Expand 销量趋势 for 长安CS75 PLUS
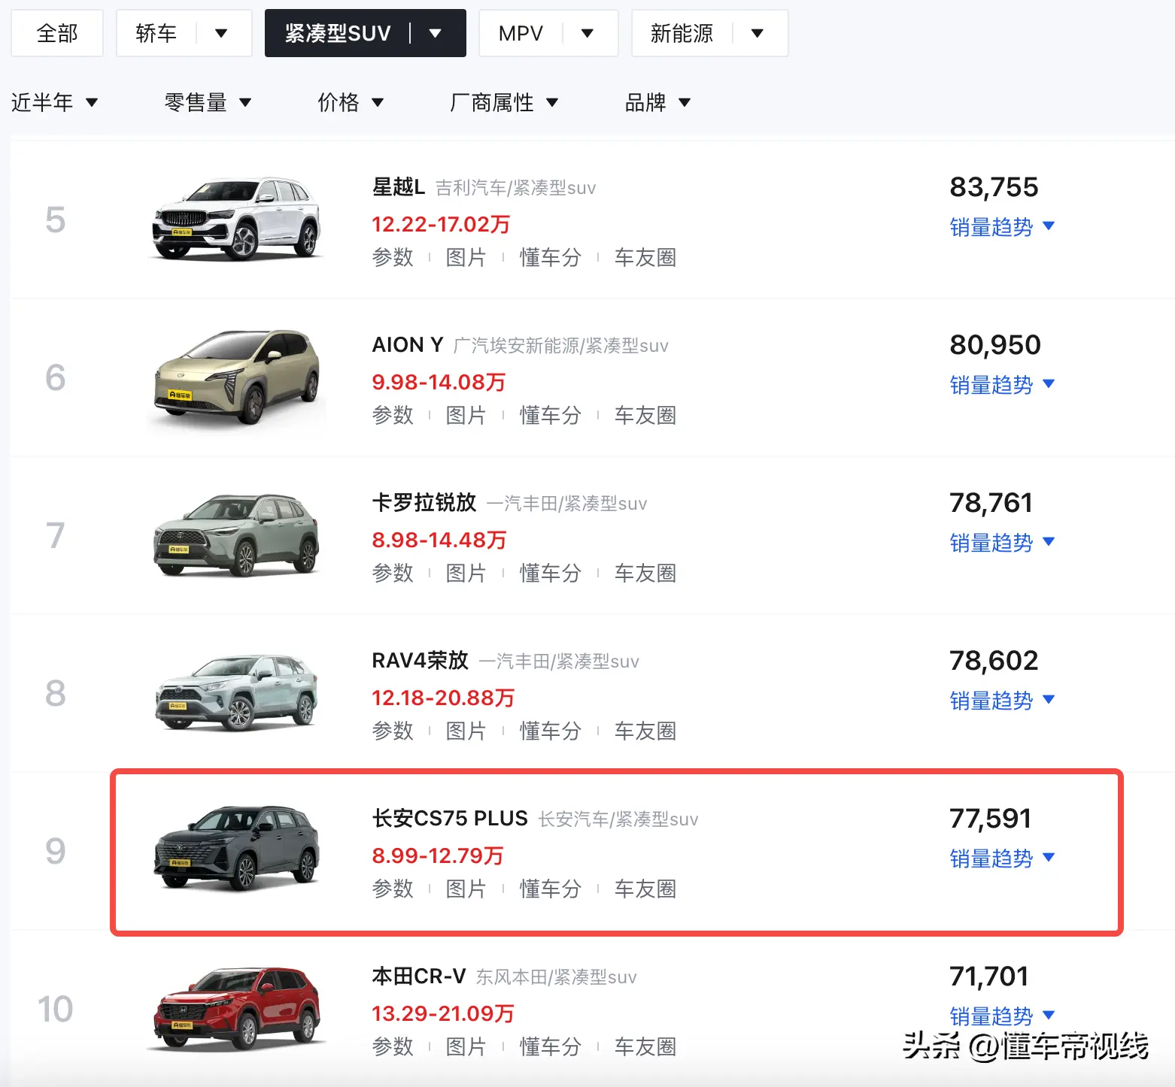Viewport: 1175px width, 1087px height. pos(1002,858)
